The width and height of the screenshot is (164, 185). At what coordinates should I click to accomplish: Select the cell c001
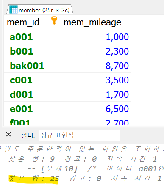coord(32,80)
